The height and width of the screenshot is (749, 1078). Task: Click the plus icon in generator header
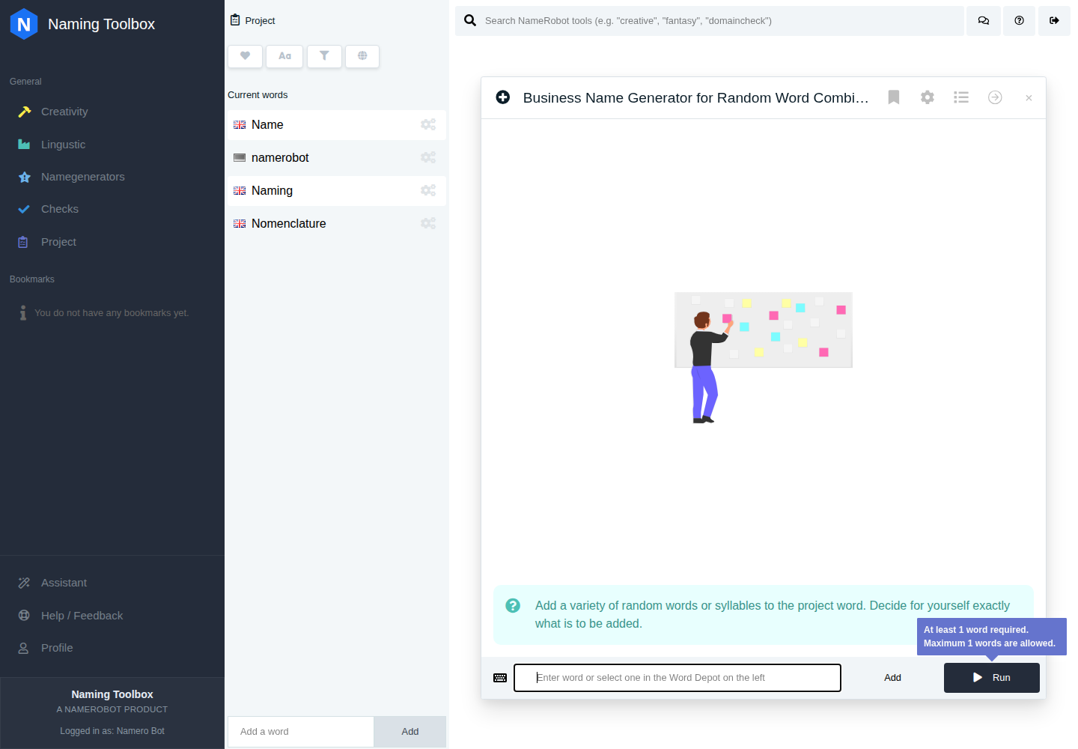click(503, 97)
